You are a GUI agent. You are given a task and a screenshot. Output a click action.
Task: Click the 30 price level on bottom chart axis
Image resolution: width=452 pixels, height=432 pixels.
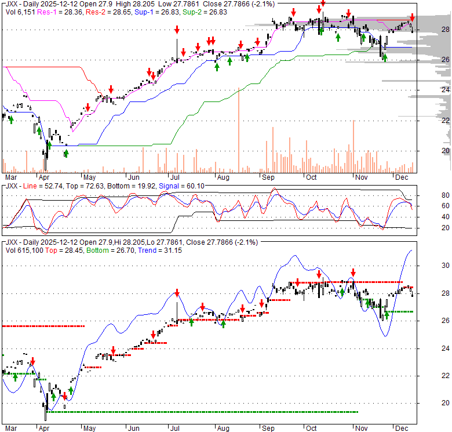point(438,267)
